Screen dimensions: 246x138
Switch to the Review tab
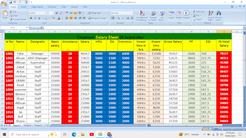coord(75,7)
